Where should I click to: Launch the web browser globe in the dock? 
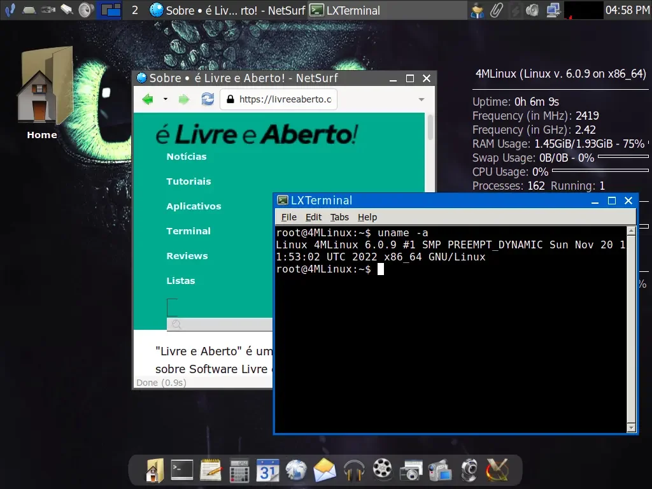click(x=296, y=471)
